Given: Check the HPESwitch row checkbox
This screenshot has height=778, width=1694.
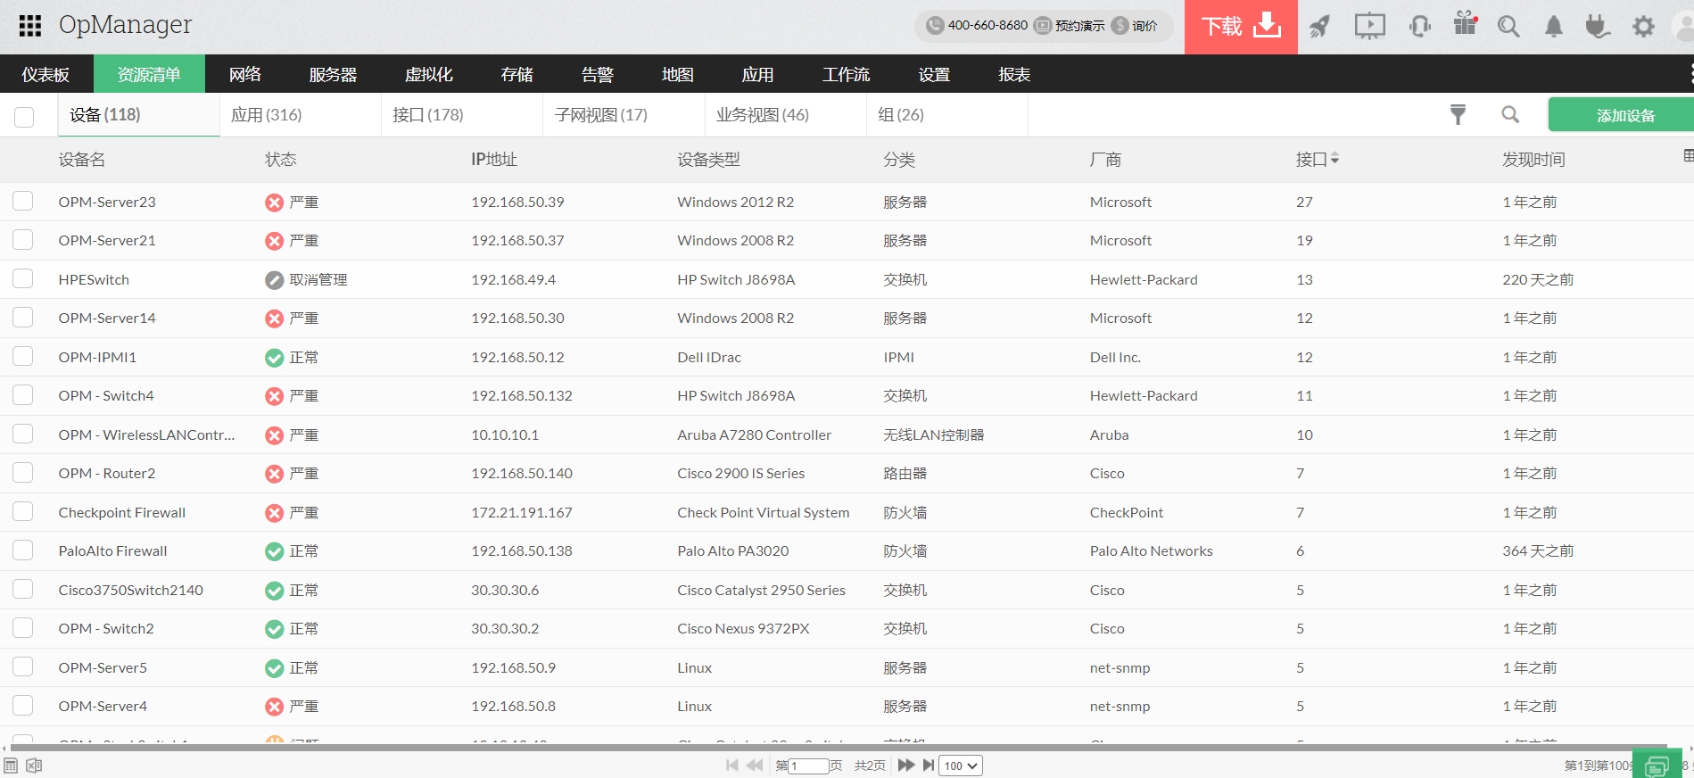Looking at the screenshot, I should coord(23,278).
